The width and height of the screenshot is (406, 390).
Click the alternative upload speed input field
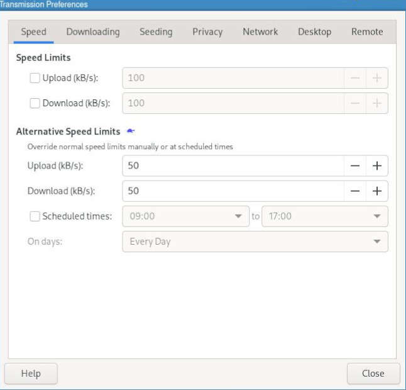pos(233,166)
